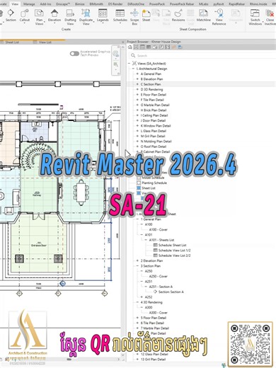Expand the A General Plan node
The width and height of the screenshot is (276, 368).
pos(137,74)
